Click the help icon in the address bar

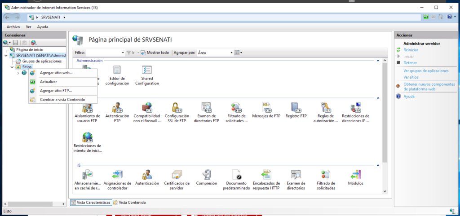(450, 17)
